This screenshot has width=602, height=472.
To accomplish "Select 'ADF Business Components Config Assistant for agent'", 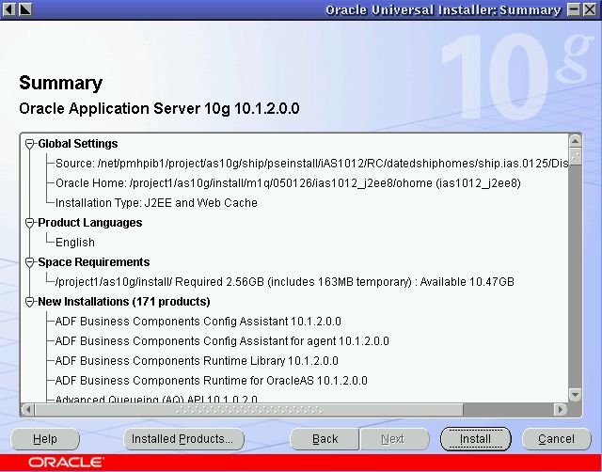I will (222, 341).
